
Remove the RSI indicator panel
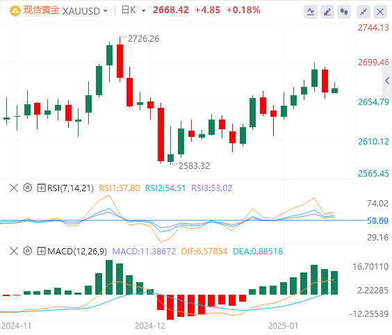point(14,188)
